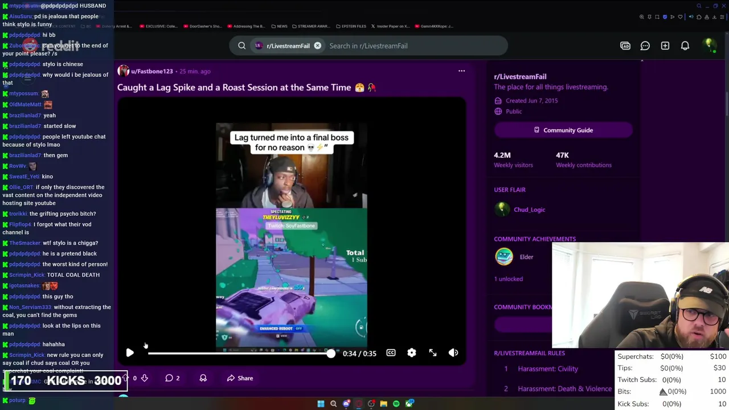Click the '1 unlocked' achievements link
The image size is (729, 410).
pyautogui.click(x=508, y=279)
